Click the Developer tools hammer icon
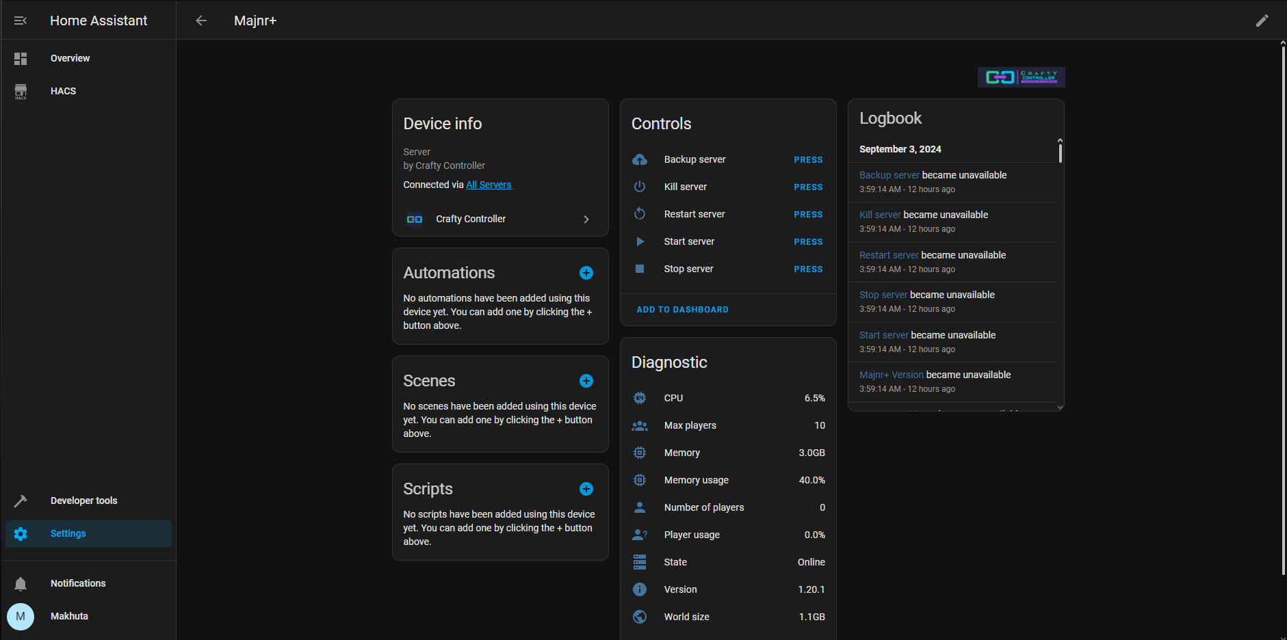Screen dimensions: 1287x640 click(21, 501)
